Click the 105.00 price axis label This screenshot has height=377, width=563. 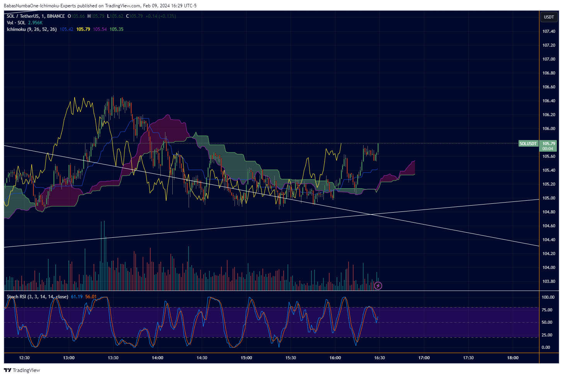tap(549, 198)
